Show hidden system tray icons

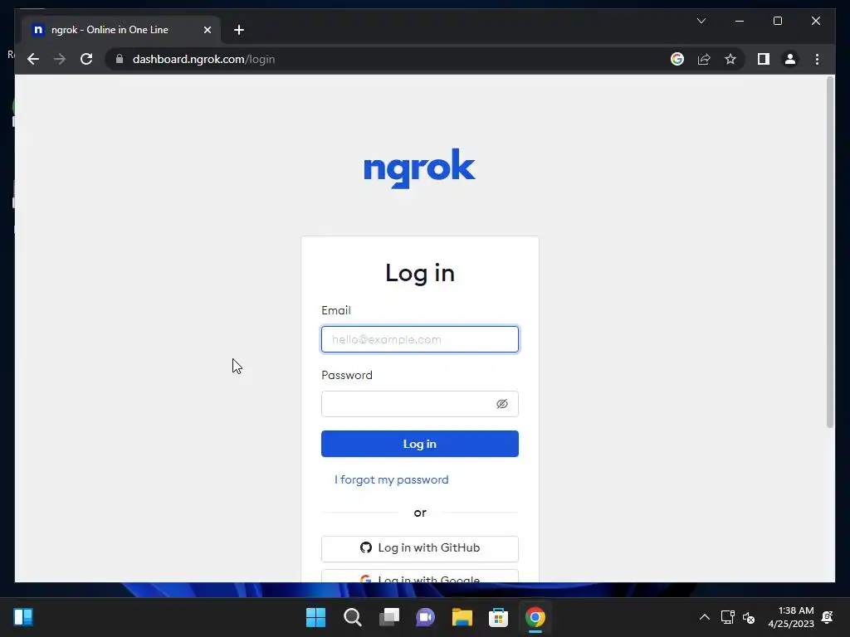[x=704, y=617]
